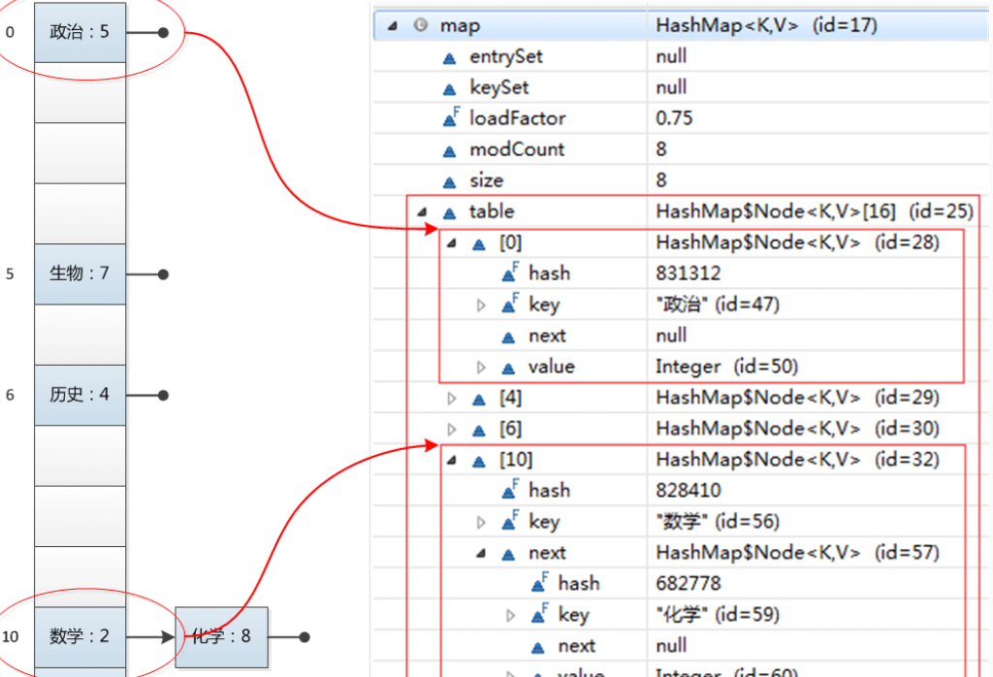Click the modCount field icon
The image size is (993, 677).
449,150
